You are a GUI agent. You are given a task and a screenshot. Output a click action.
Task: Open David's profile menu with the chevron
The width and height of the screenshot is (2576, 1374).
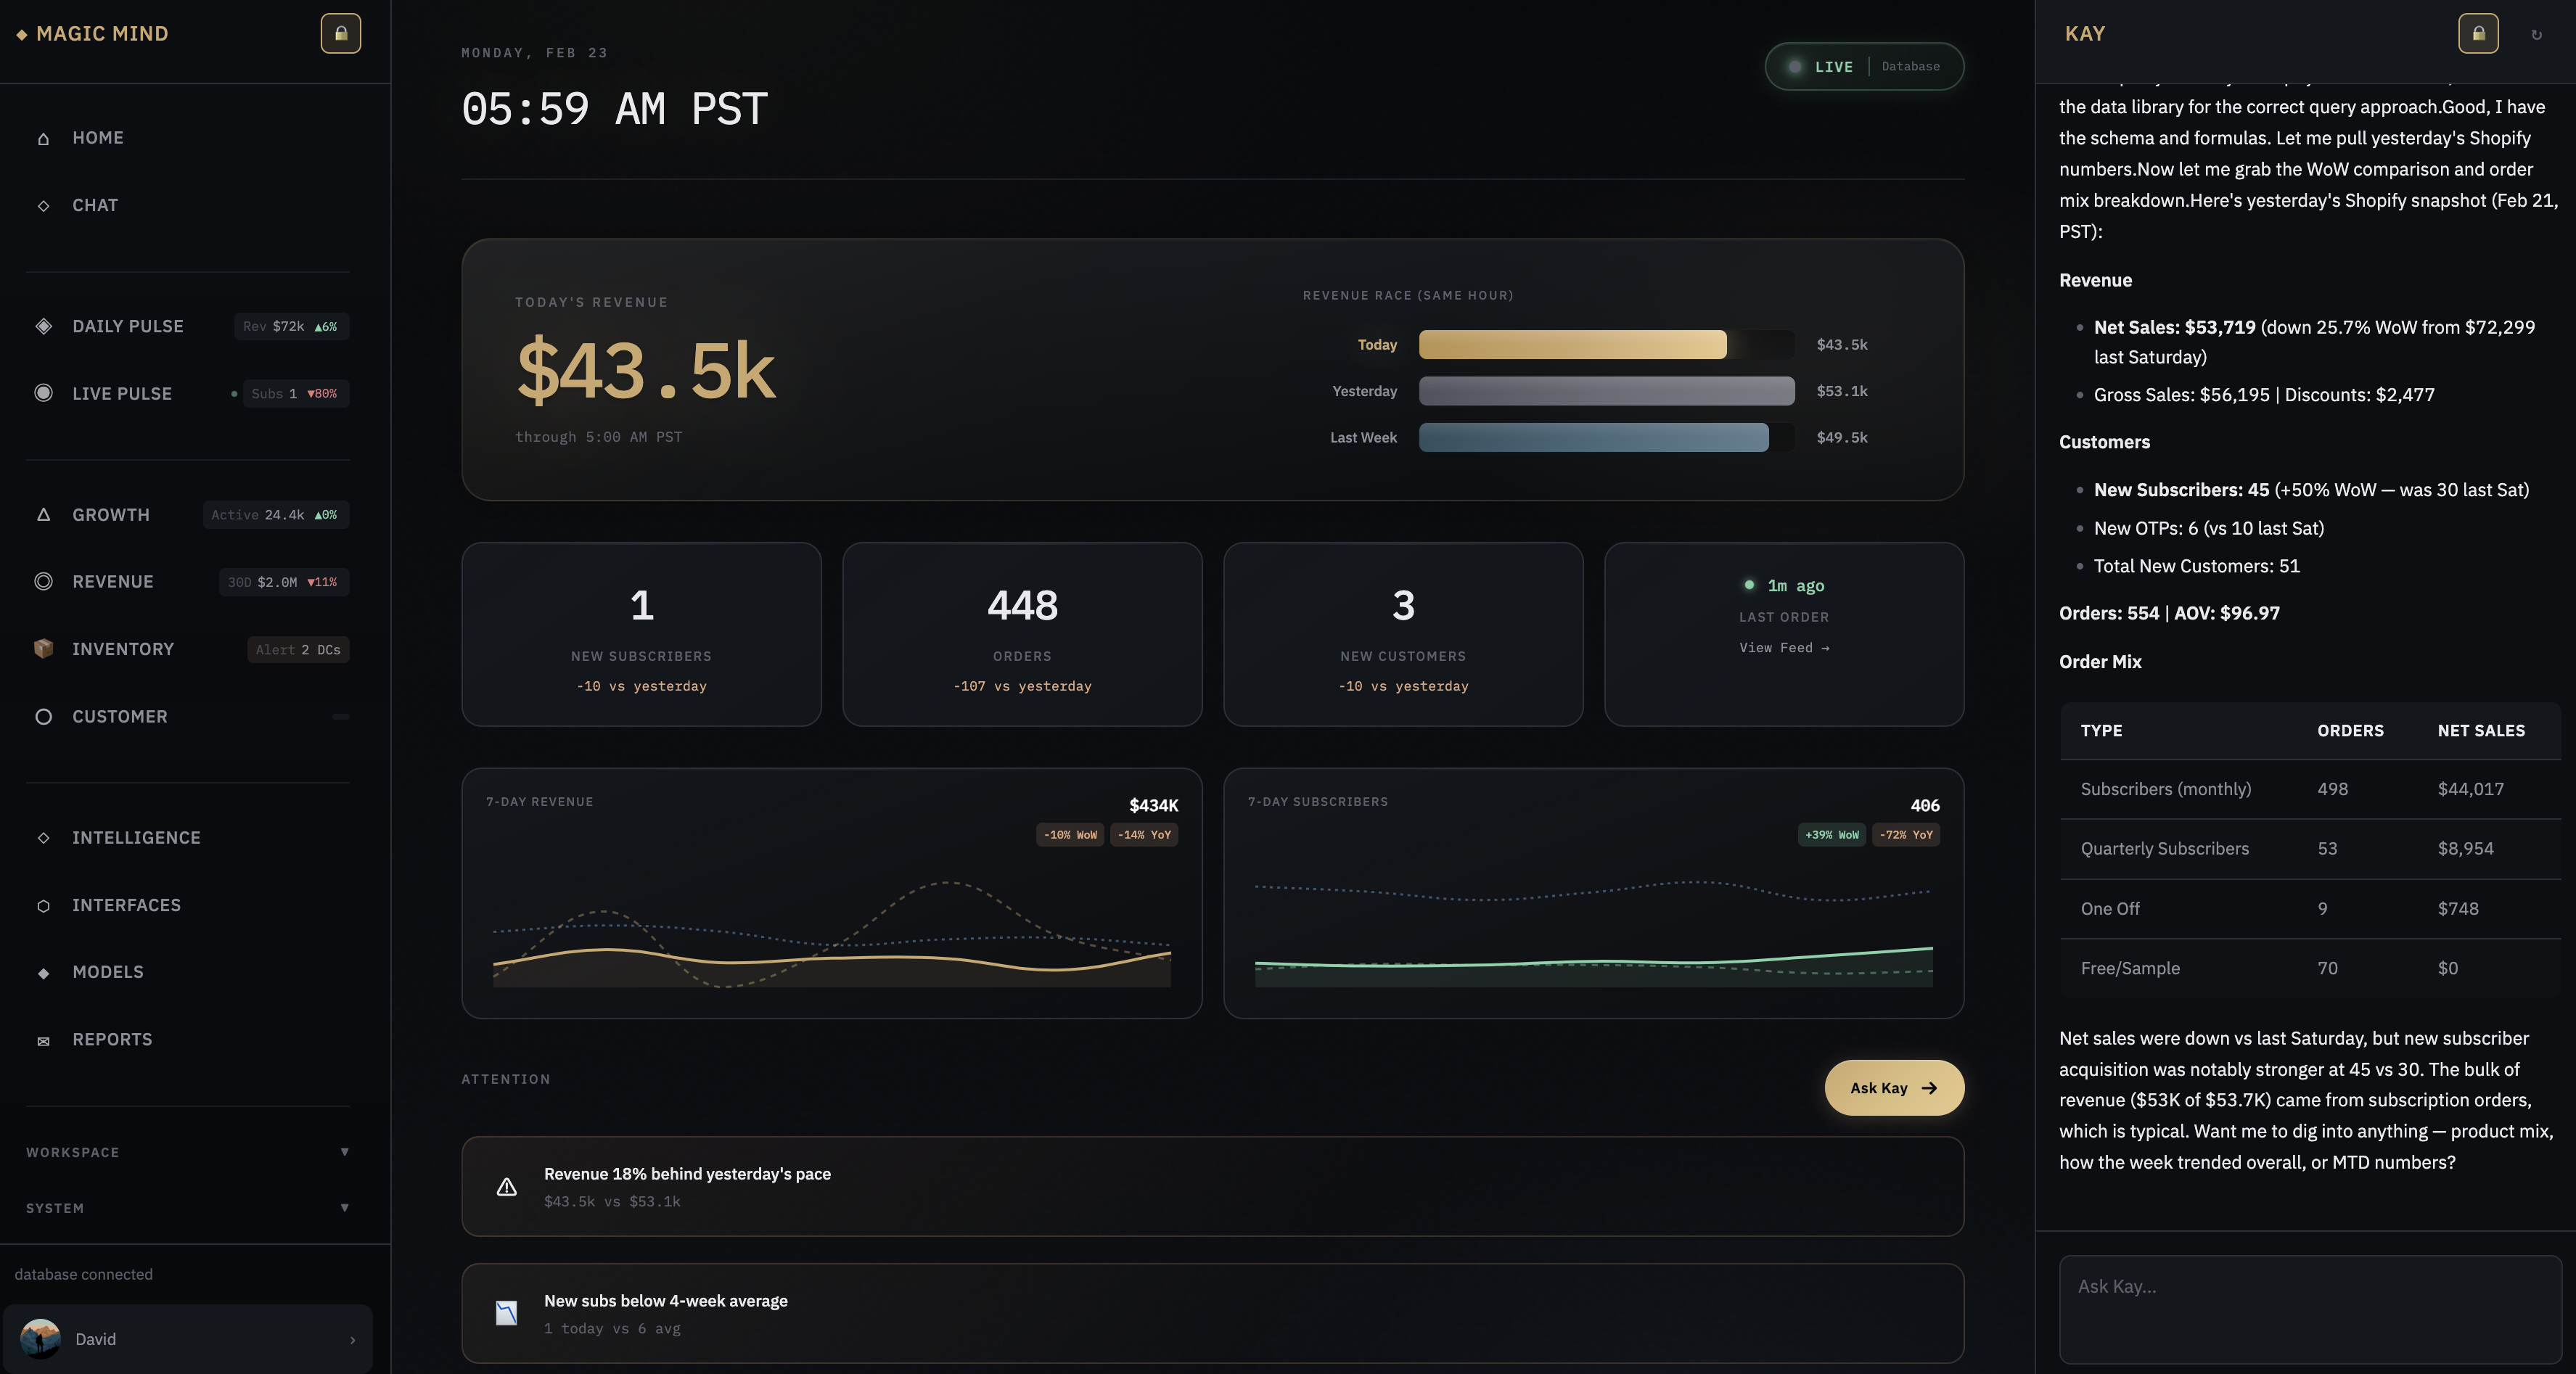[x=352, y=1339]
